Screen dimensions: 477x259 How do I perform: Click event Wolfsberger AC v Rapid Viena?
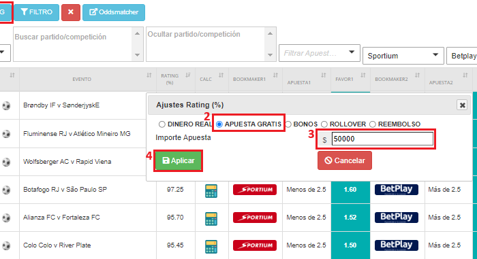click(67, 162)
